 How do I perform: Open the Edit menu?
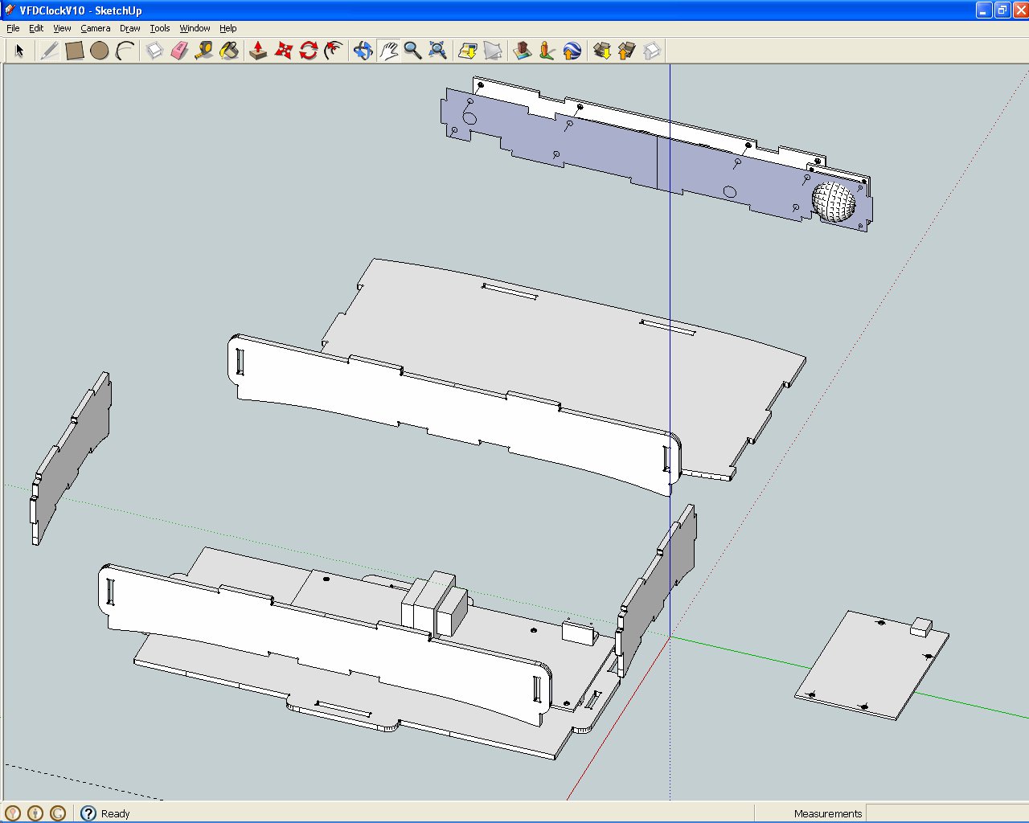[36, 28]
